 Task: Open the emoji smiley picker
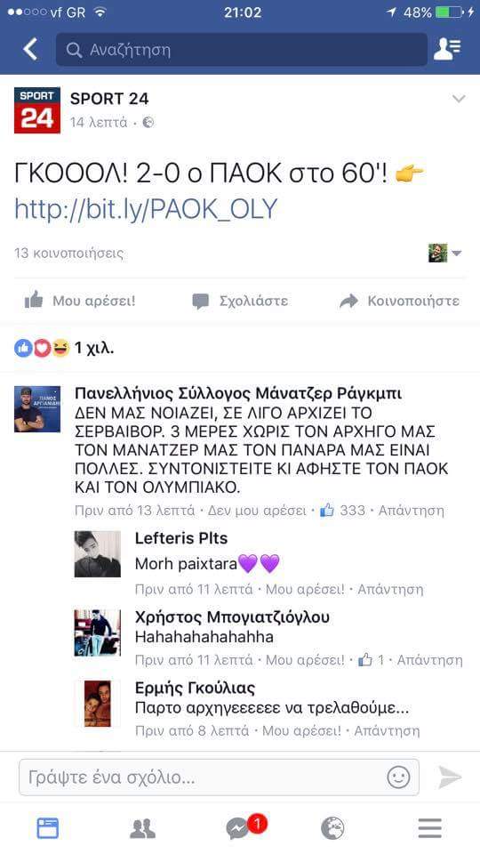[x=398, y=777]
